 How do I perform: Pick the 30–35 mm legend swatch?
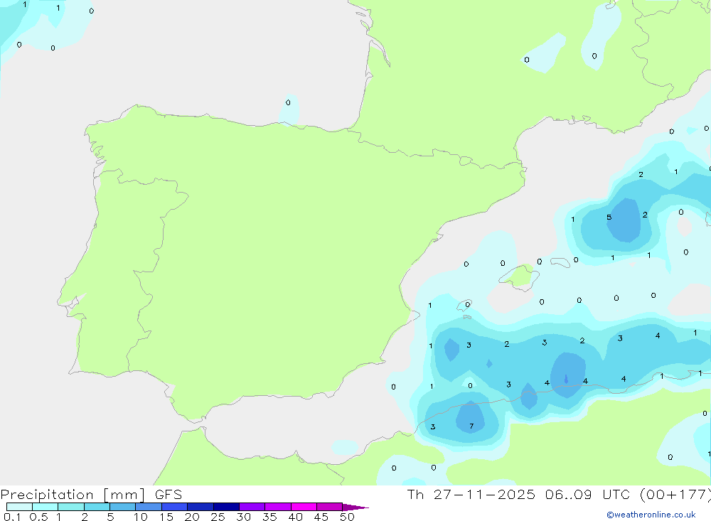(x=252, y=507)
